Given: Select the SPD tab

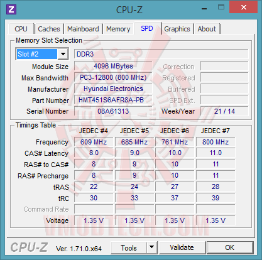Looking at the screenshot, I should 147,28.
